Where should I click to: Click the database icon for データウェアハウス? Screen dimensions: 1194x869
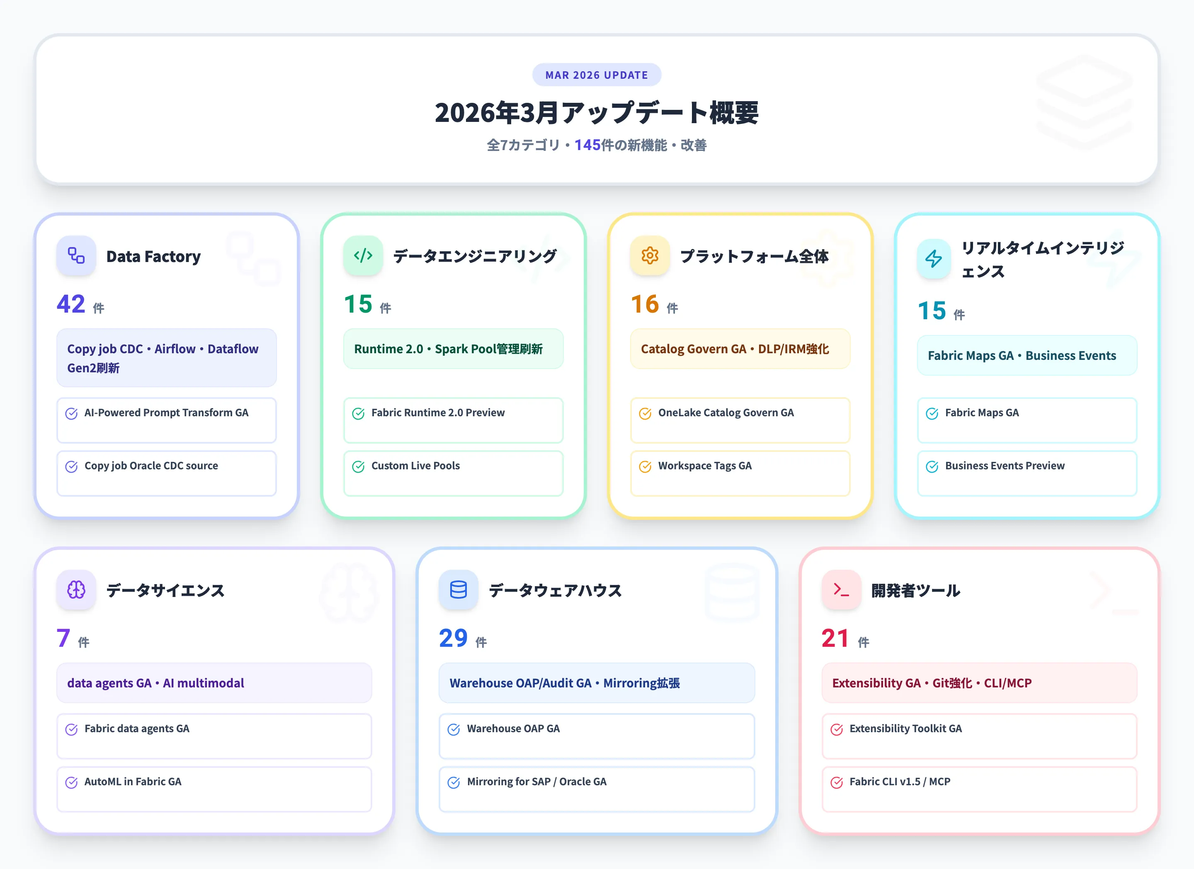click(457, 590)
